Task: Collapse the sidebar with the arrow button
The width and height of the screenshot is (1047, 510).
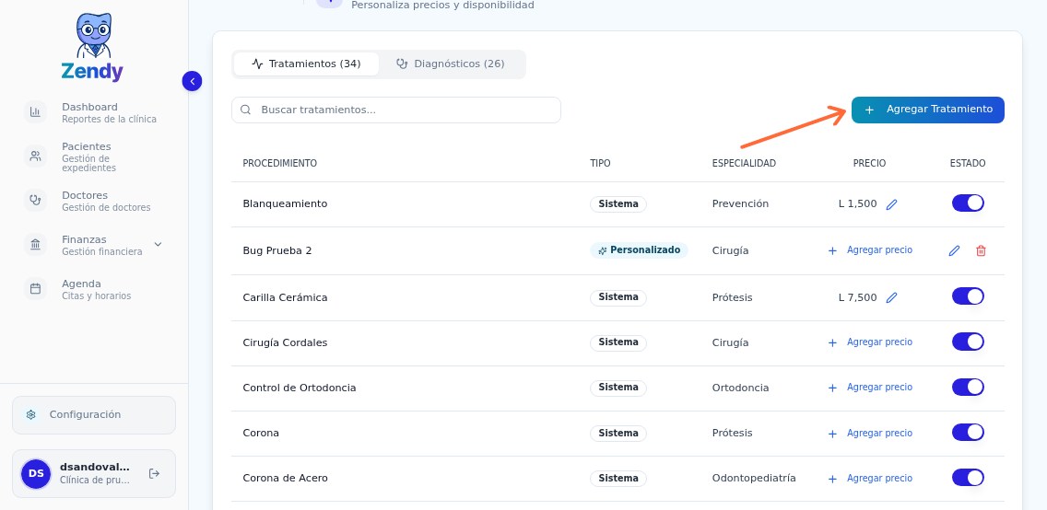Action: 192,81
